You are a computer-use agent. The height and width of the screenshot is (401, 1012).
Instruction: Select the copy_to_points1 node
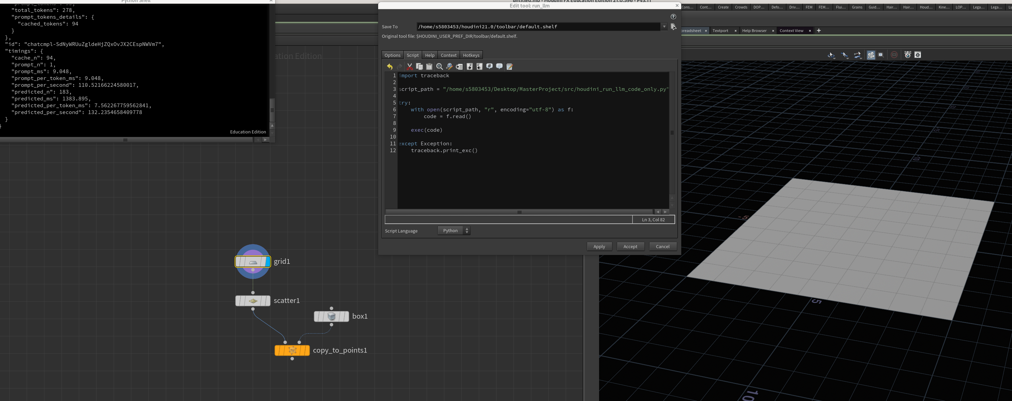coord(292,350)
